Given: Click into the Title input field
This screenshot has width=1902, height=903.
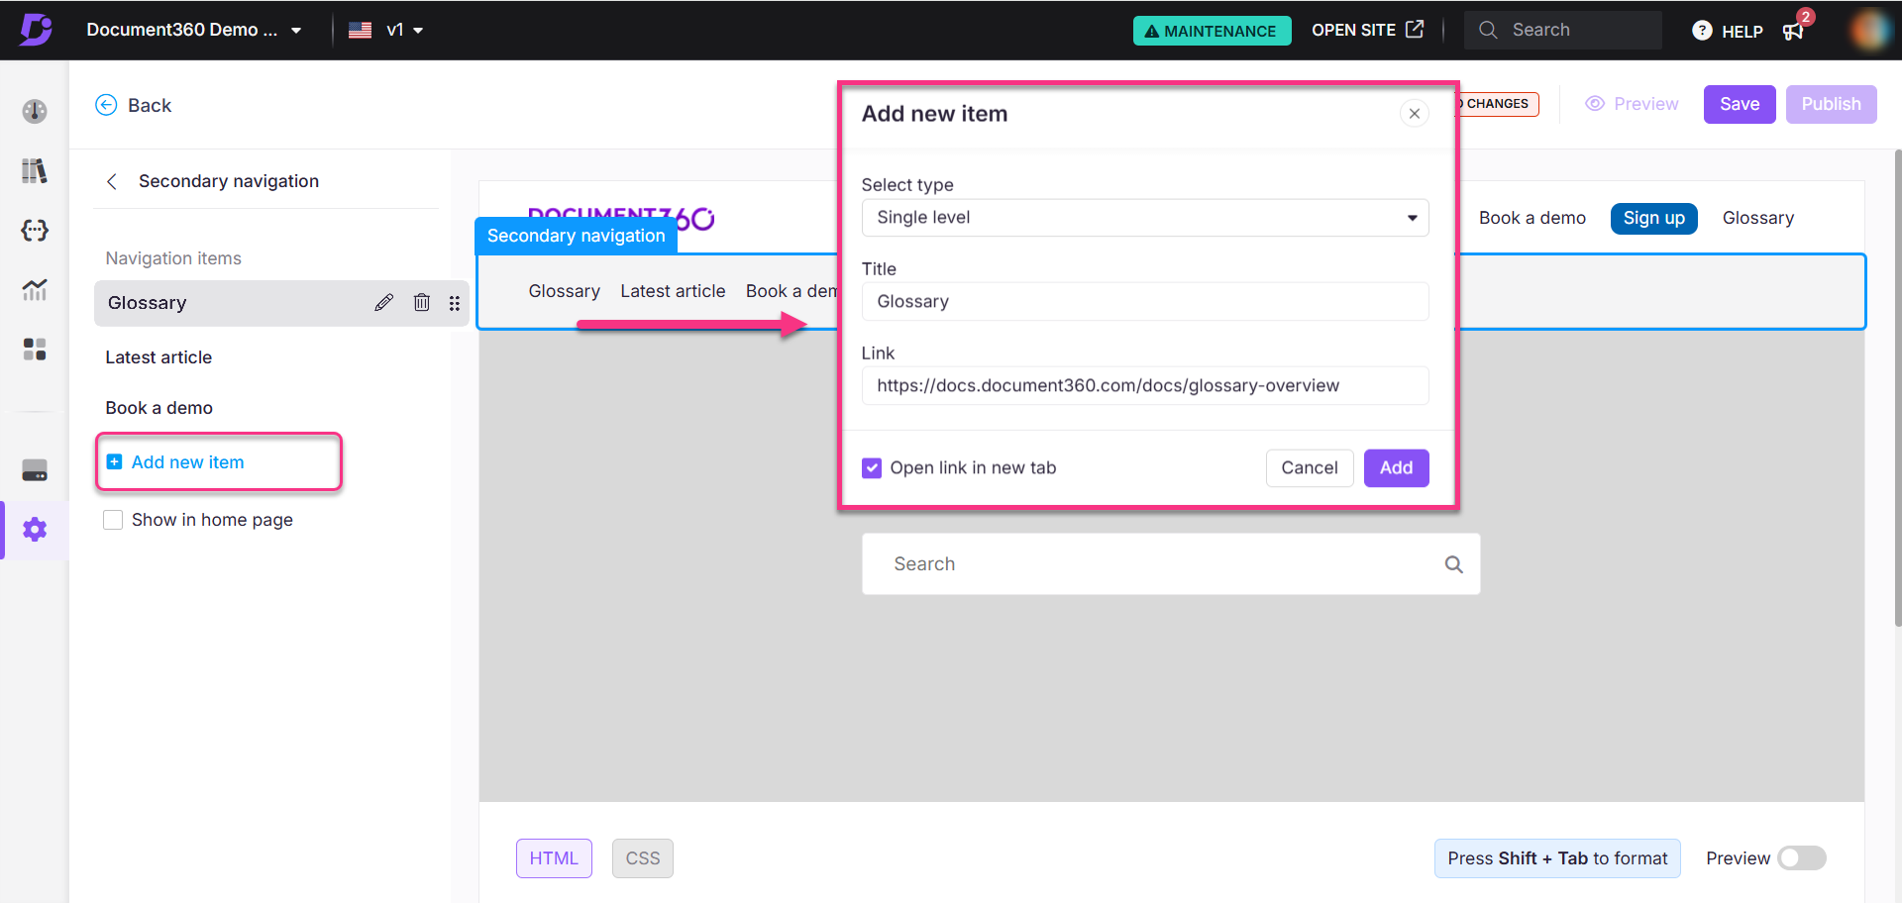Looking at the screenshot, I should click(x=1145, y=302).
